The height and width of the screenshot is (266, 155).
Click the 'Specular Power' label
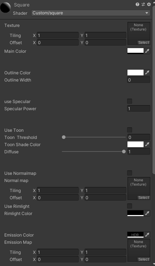point(20,108)
